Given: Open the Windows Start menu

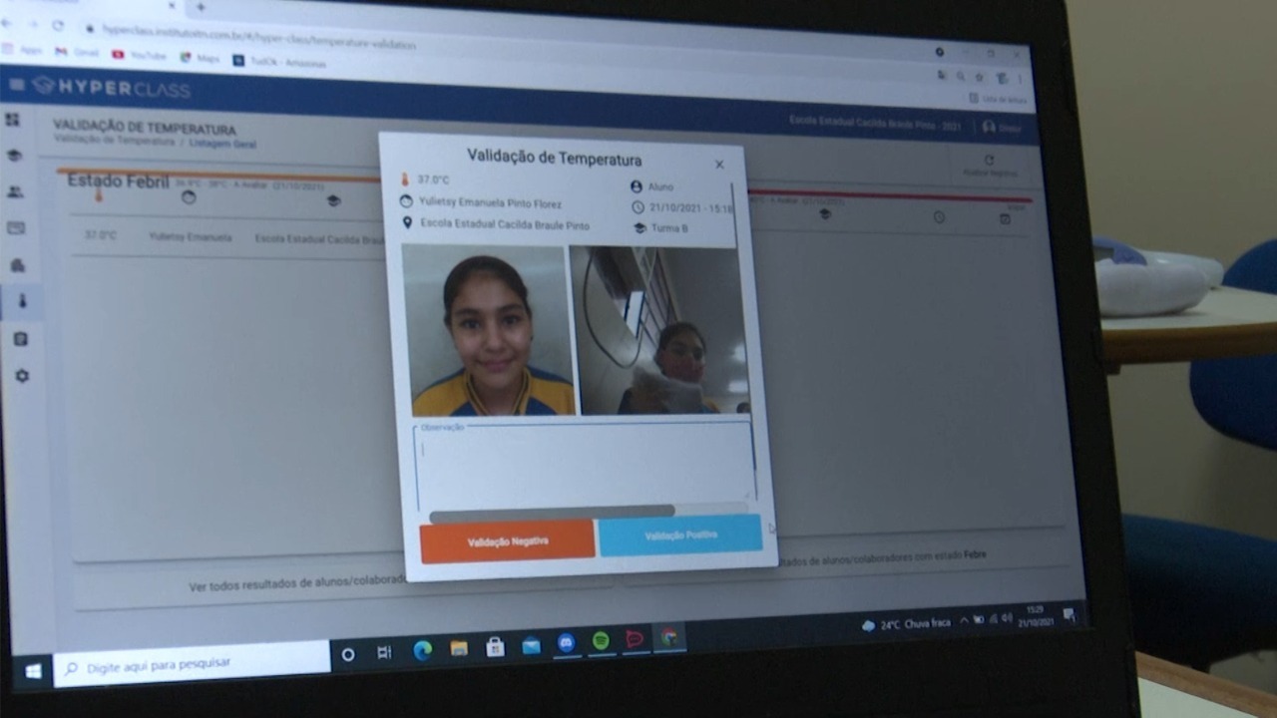Looking at the screenshot, I should pos(33,671).
